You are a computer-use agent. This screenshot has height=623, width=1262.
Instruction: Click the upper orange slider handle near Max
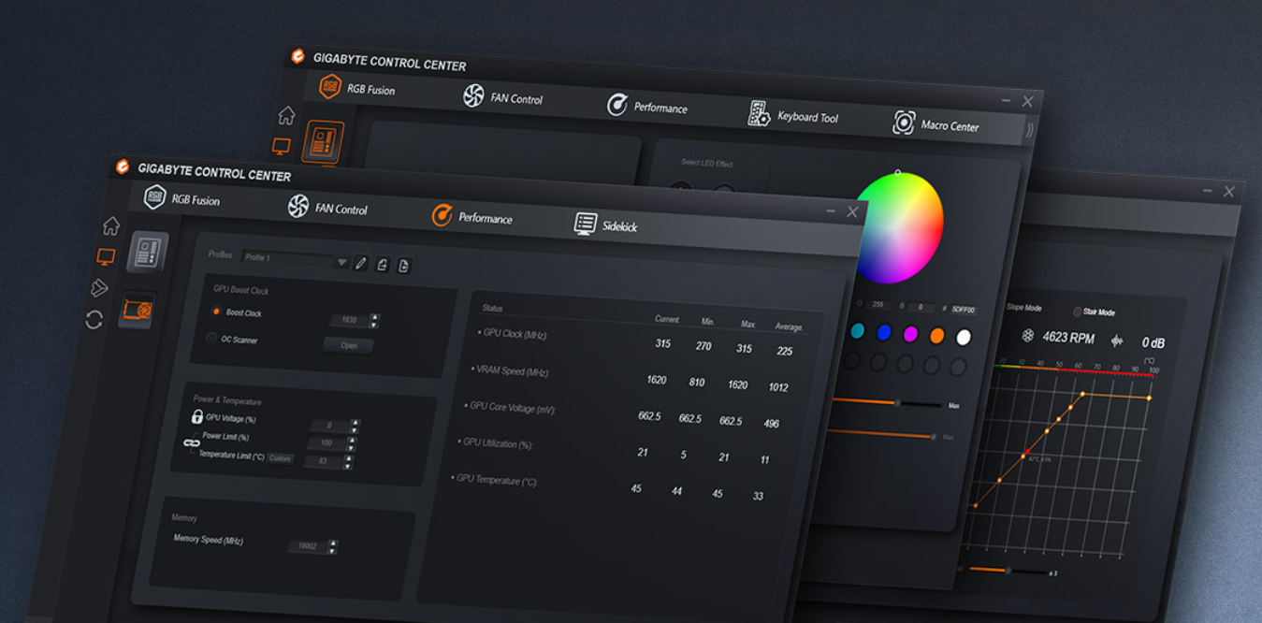[x=897, y=403]
